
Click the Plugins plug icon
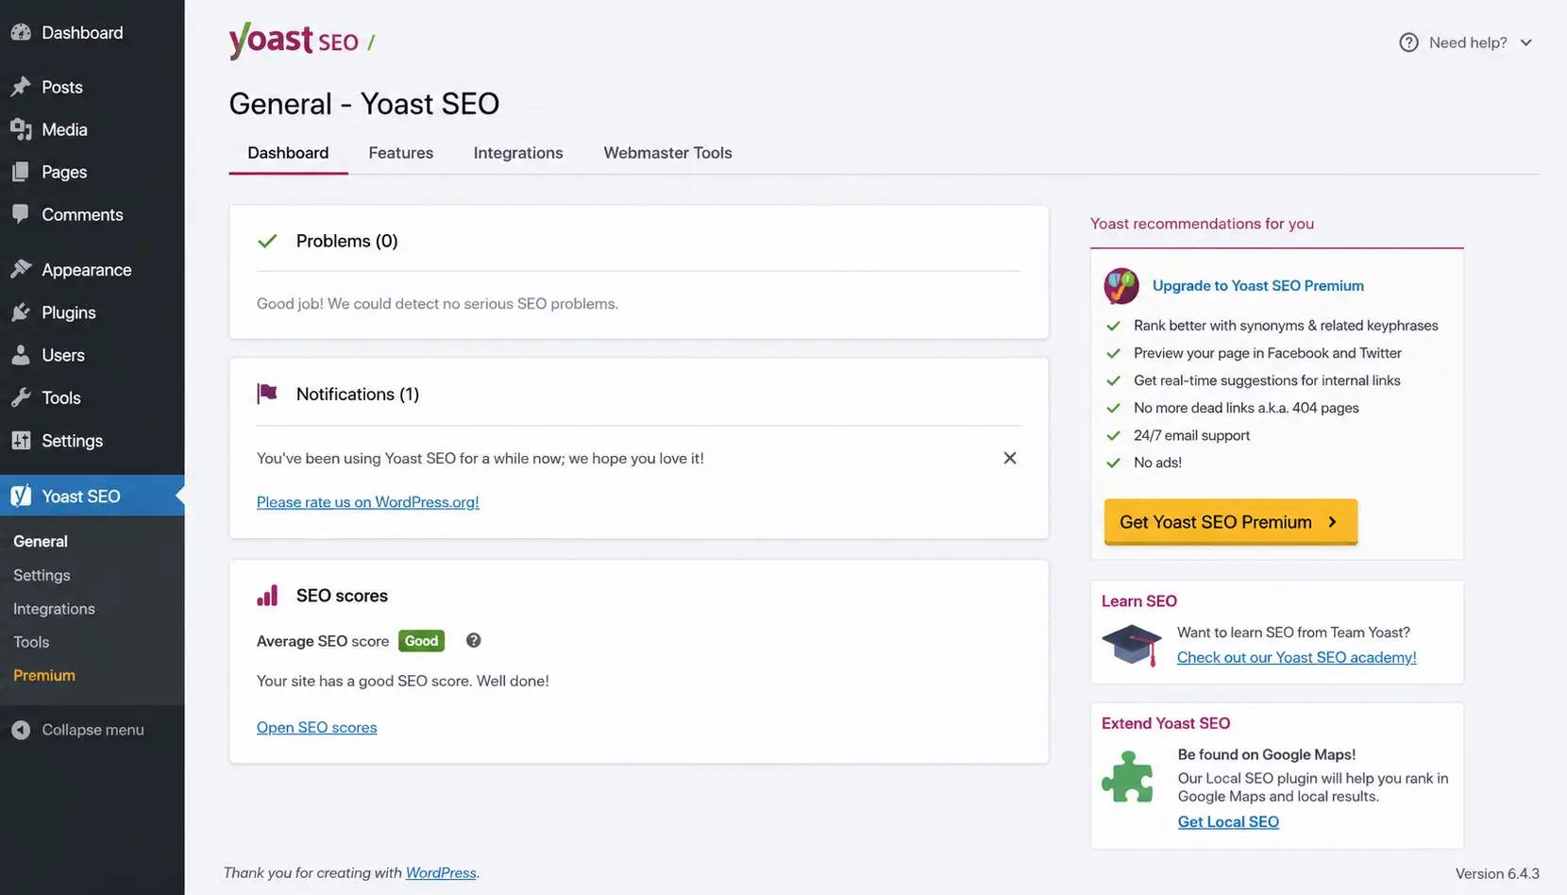pos(21,312)
